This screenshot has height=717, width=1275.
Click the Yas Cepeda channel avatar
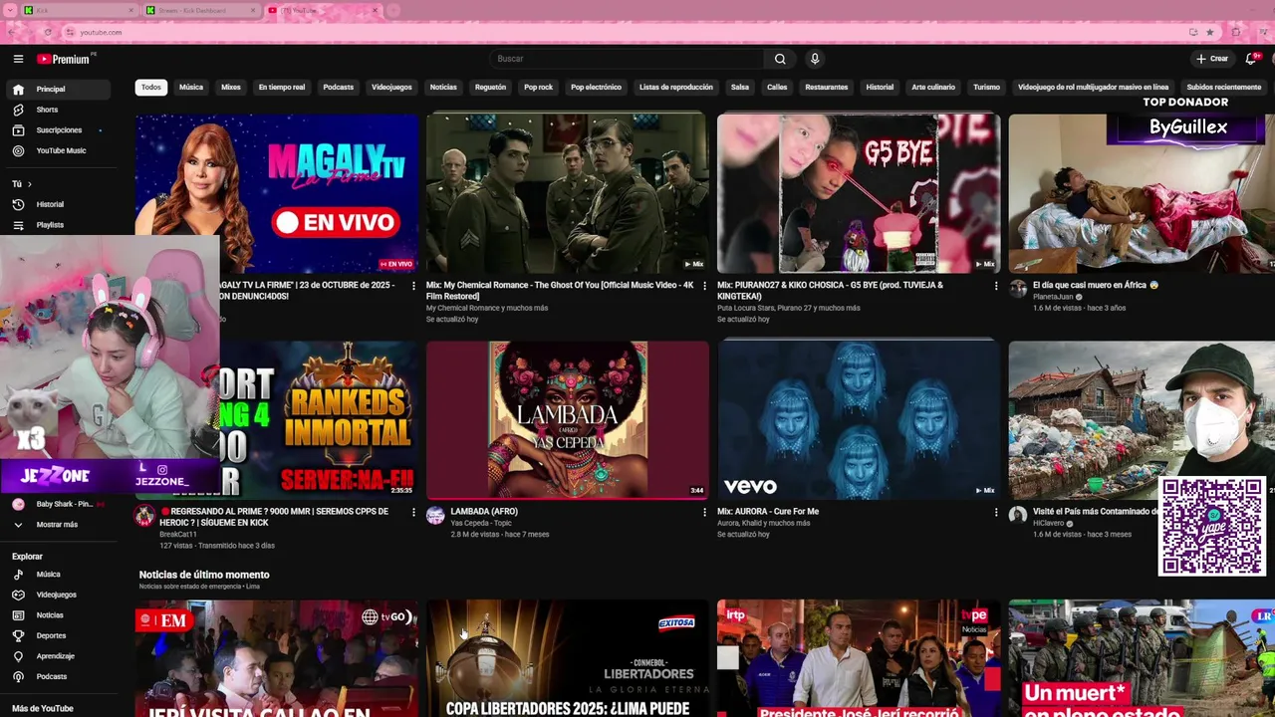pyautogui.click(x=435, y=515)
